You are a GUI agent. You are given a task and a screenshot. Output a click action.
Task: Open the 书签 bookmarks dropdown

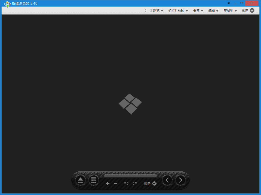tap(198, 10)
